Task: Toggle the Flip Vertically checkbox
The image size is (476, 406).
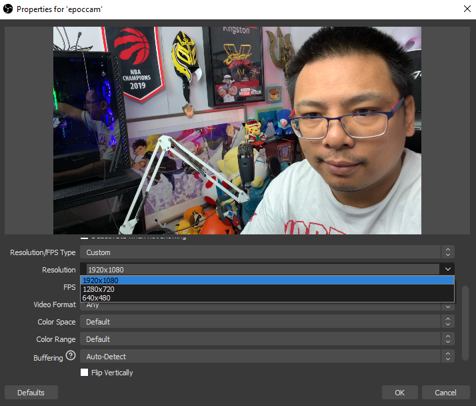Action: point(85,373)
